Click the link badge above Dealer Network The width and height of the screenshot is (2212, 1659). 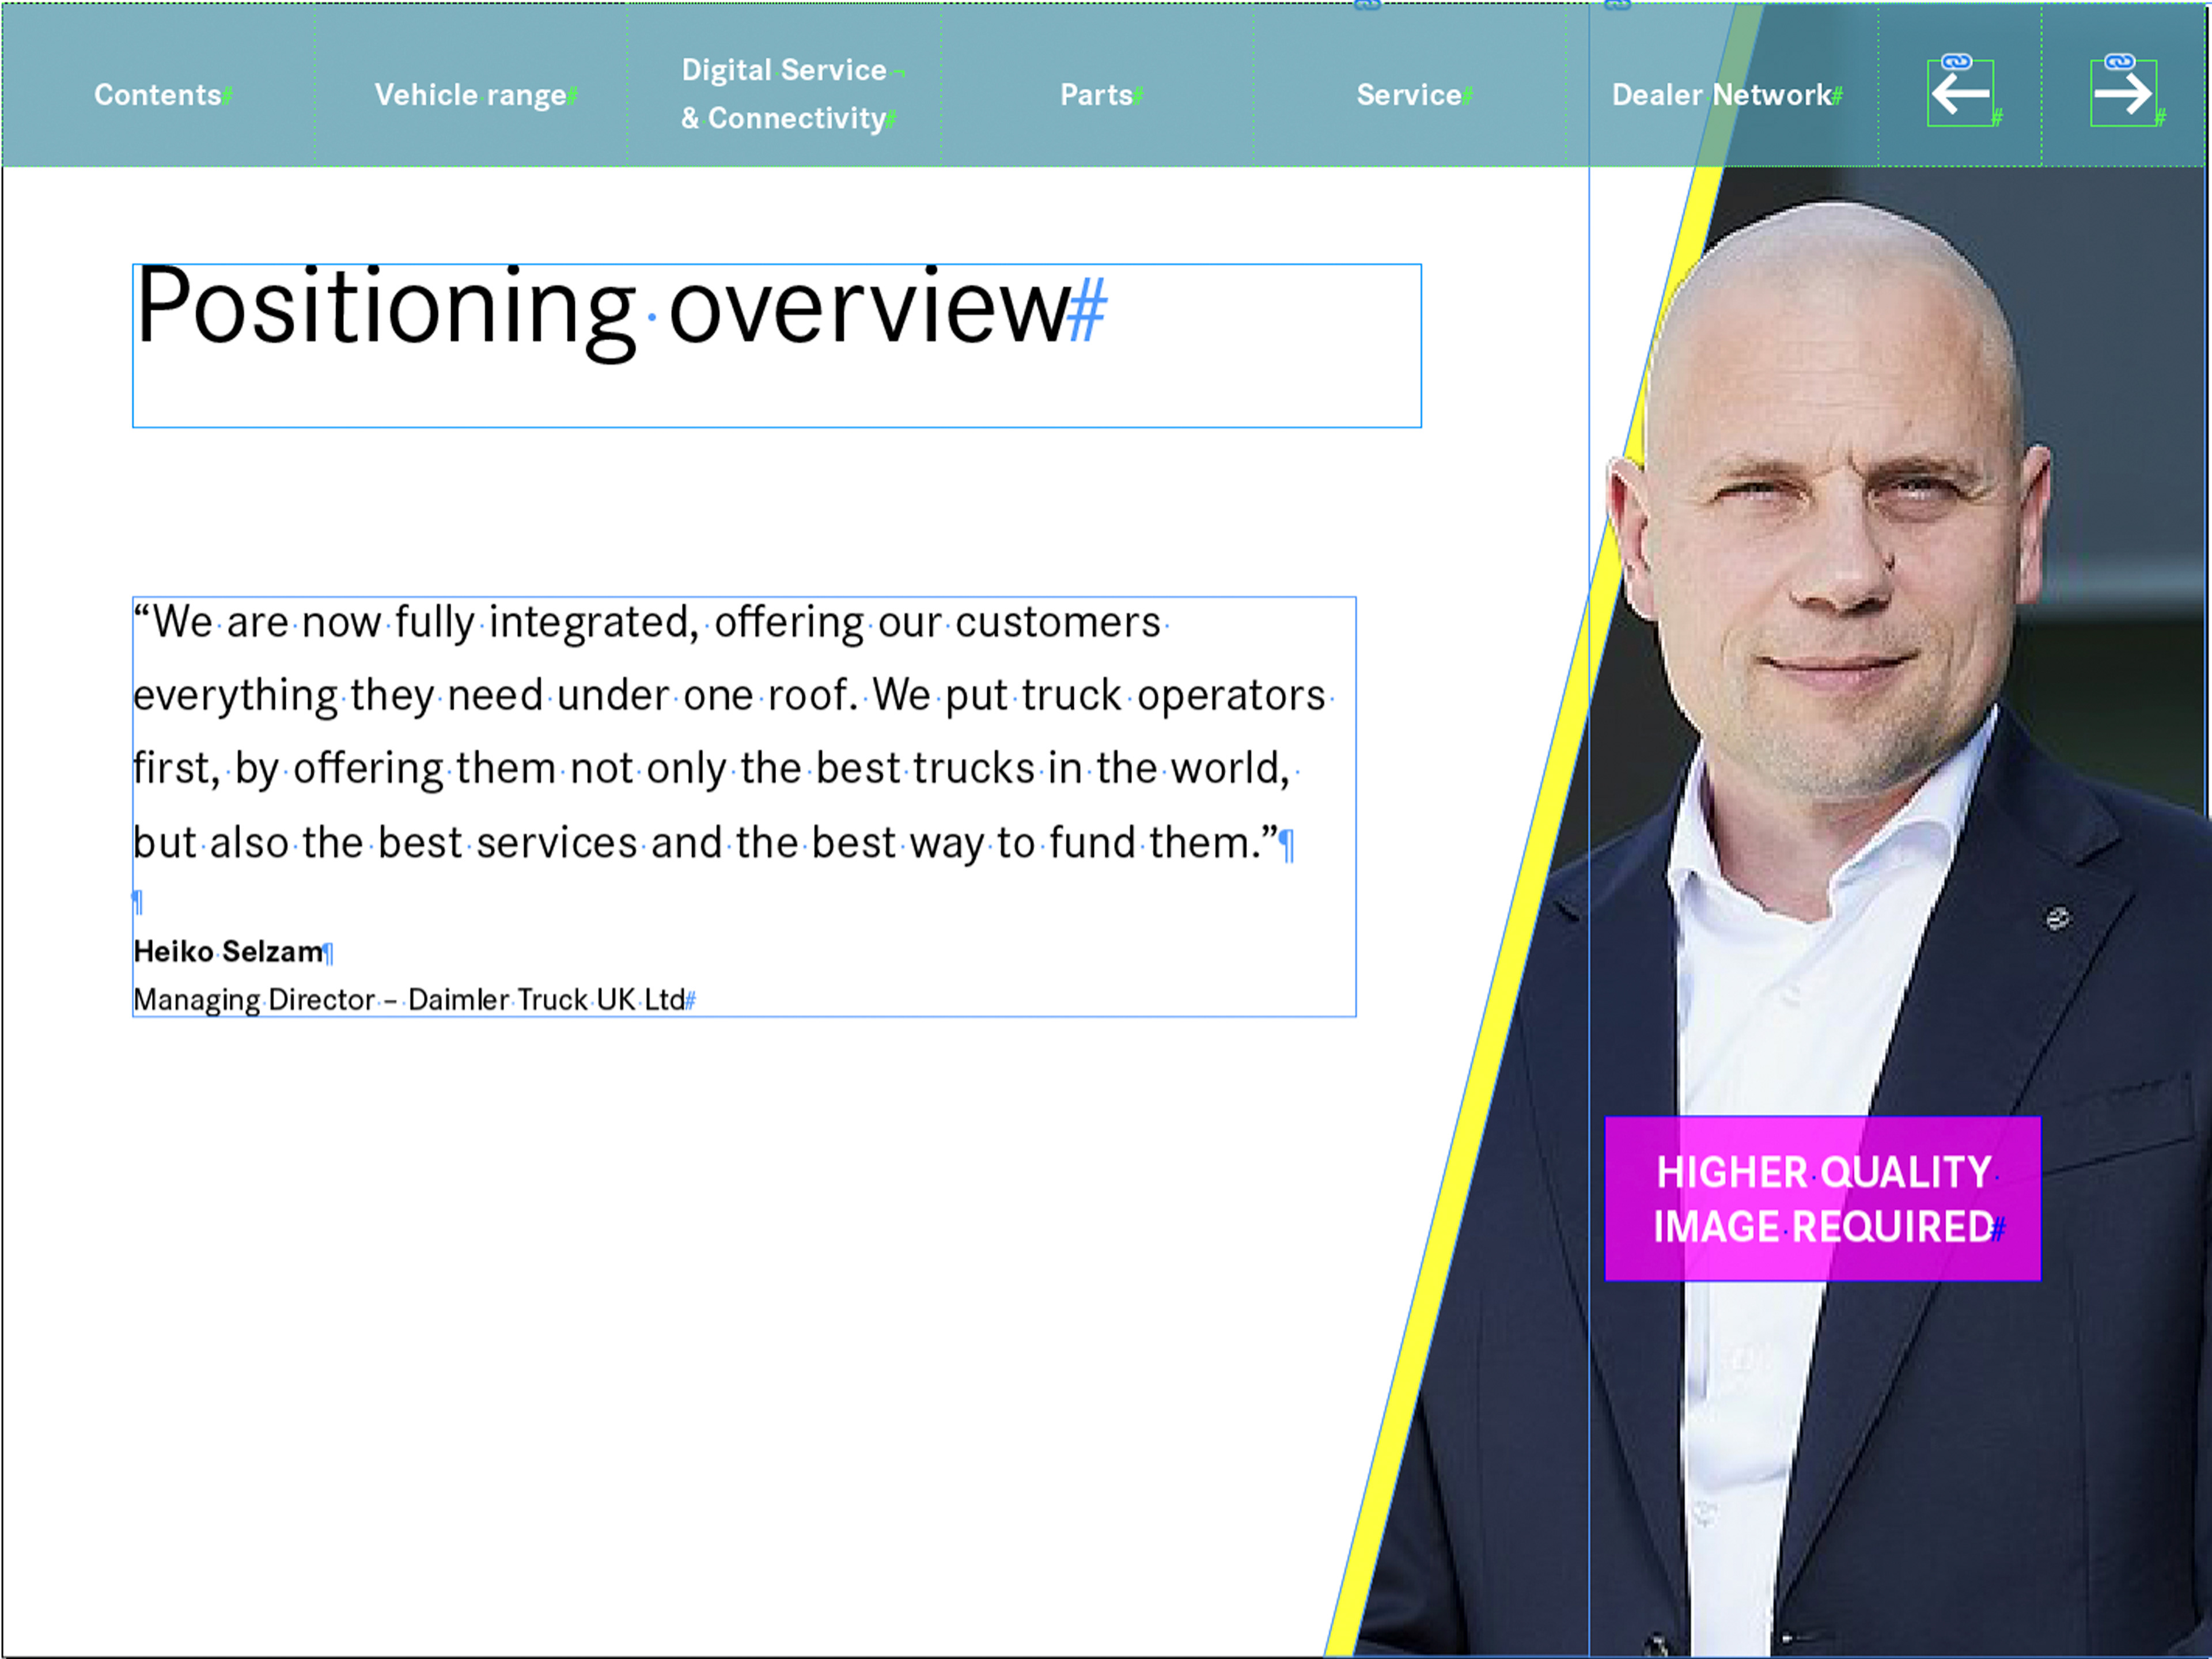coord(1617,5)
